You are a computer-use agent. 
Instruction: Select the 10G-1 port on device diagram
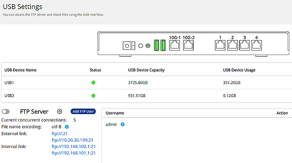pyautogui.click(x=174, y=45)
